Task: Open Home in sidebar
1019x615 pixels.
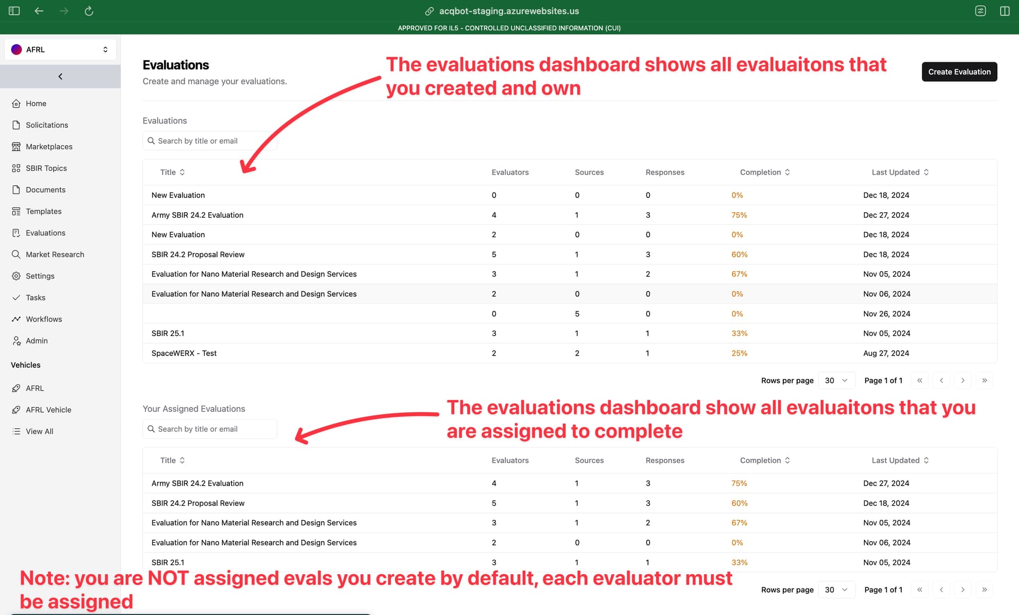Action: (x=36, y=103)
